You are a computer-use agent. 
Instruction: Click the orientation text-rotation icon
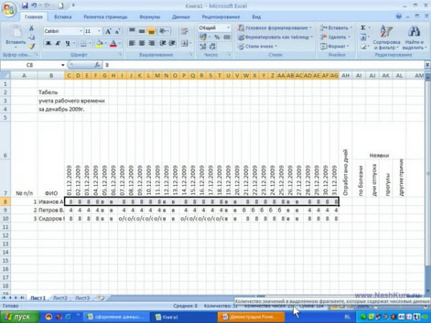coord(163,31)
